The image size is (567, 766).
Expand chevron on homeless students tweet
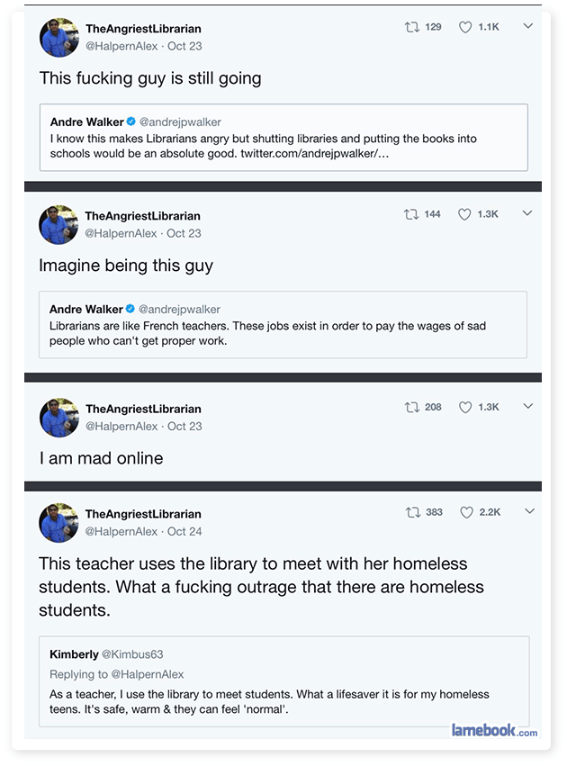coord(529,511)
